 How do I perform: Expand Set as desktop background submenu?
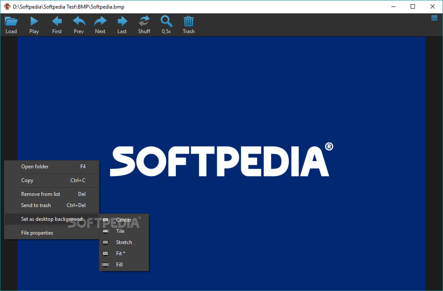[x=52, y=219]
